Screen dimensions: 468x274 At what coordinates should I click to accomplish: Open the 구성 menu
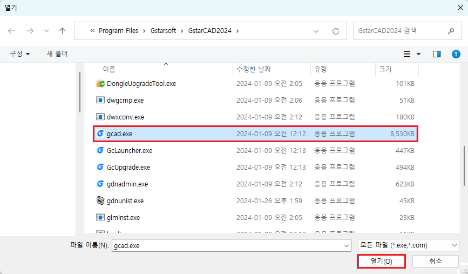click(19, 54)
